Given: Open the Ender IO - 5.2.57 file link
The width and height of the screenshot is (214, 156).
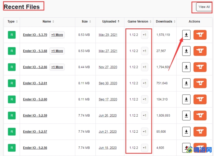Looking at the screenshot, I should coord(35,132).
